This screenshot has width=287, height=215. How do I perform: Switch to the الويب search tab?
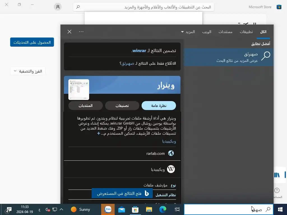(207, 32)
